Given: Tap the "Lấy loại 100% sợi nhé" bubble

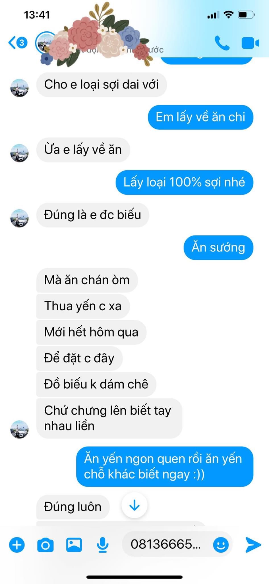Looking at the screenshot, I should (x=184, y=182).
